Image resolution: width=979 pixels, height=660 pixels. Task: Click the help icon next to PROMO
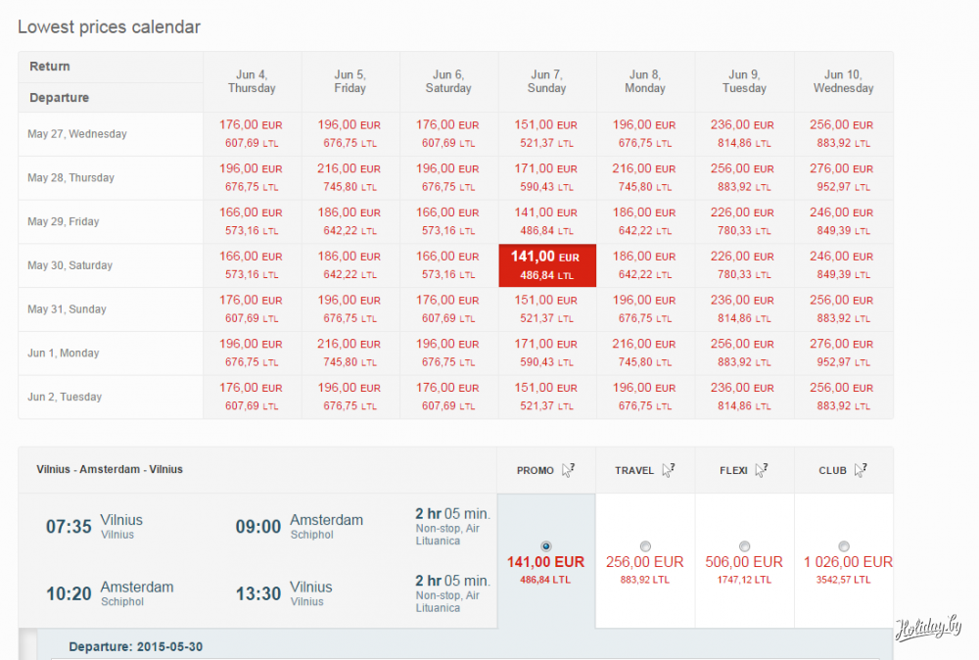(568, 470)
